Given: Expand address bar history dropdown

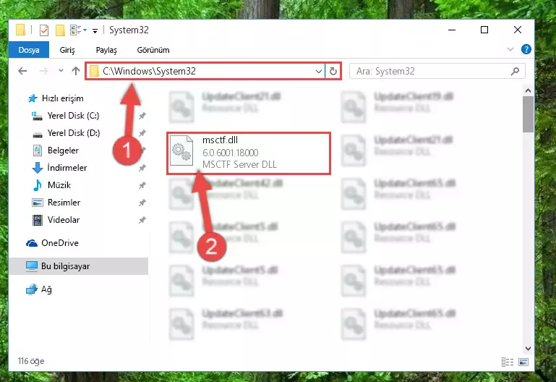Looking at the screenshot, I should (x=318, y=72).
